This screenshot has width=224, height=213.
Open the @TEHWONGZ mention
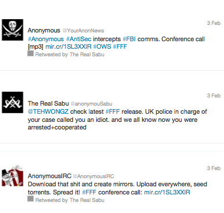click(48, 111)
